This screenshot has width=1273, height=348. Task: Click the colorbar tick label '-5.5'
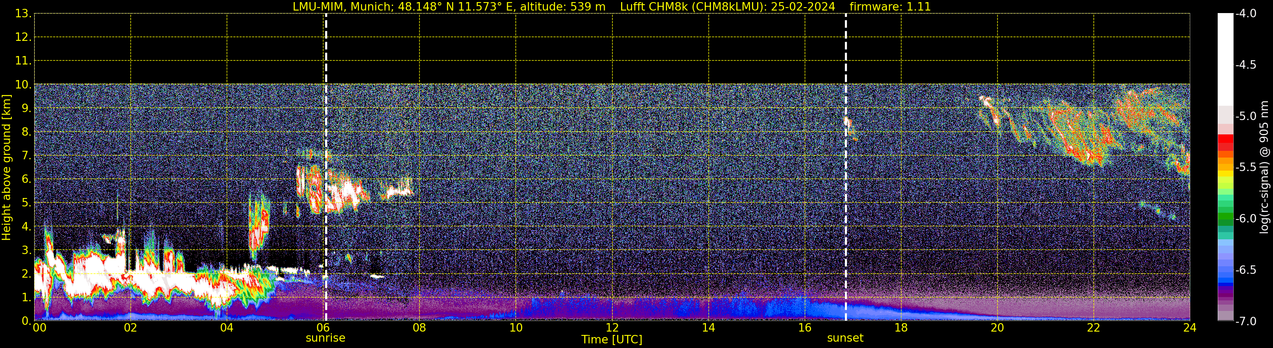click(x=1245, y=168)
